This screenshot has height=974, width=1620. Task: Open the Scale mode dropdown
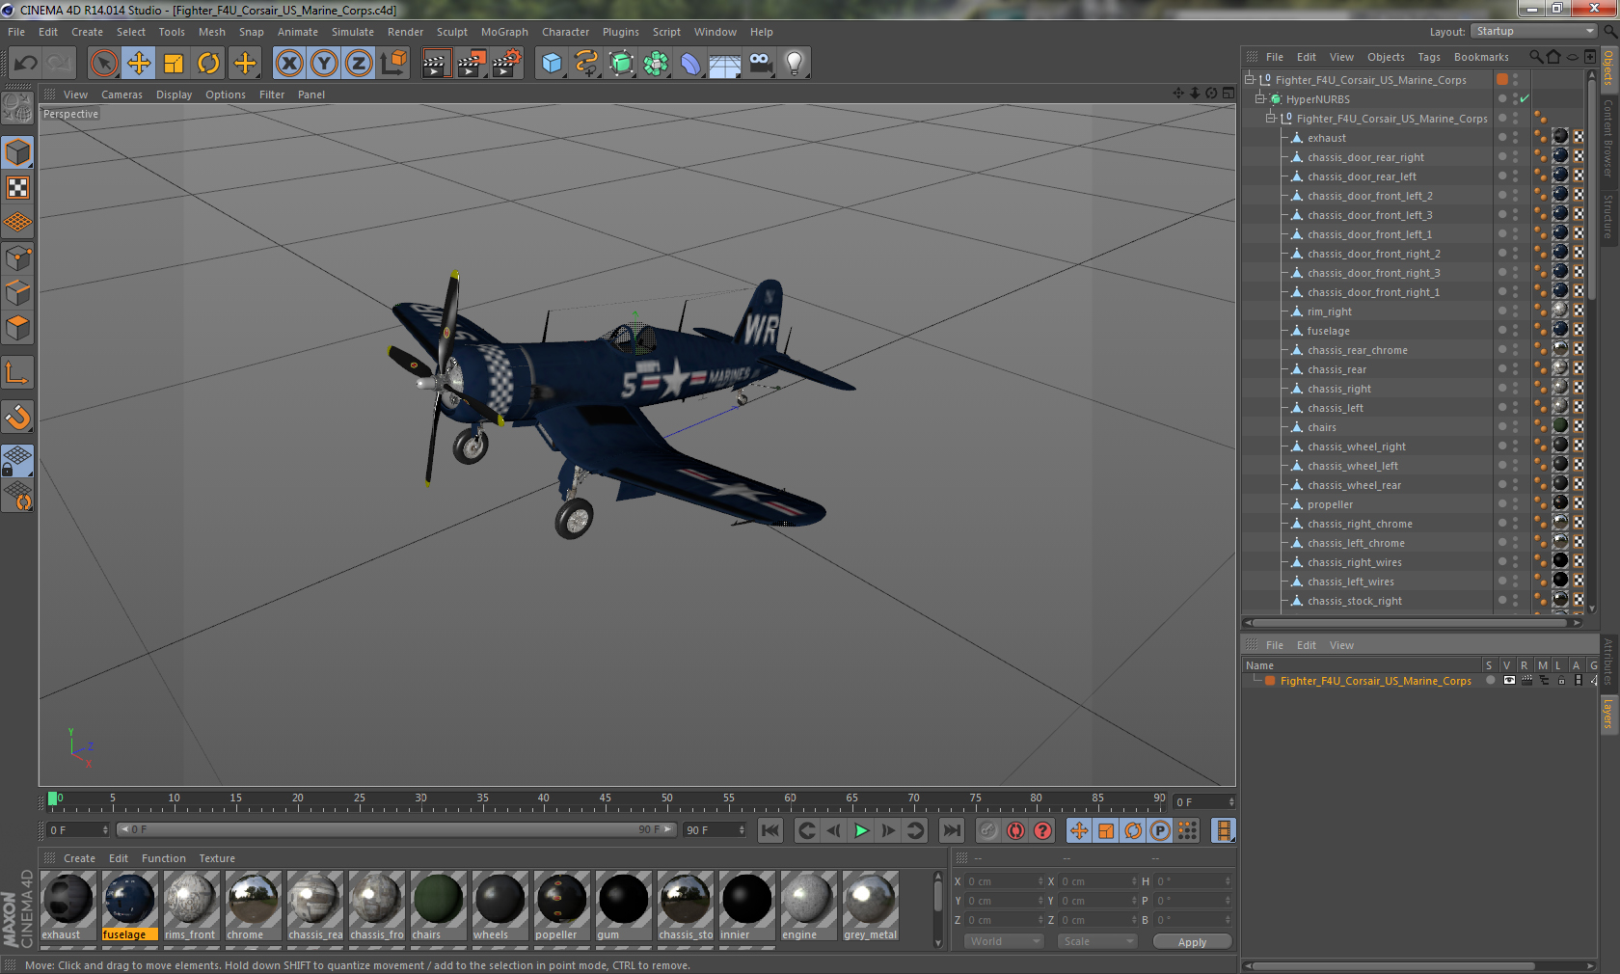pyautogui.click(x=1097, y=941)
